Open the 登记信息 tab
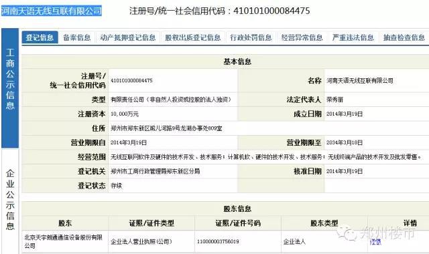Viewport: 429px width, 254px height. pyautogui.click(x=40, y=37)
